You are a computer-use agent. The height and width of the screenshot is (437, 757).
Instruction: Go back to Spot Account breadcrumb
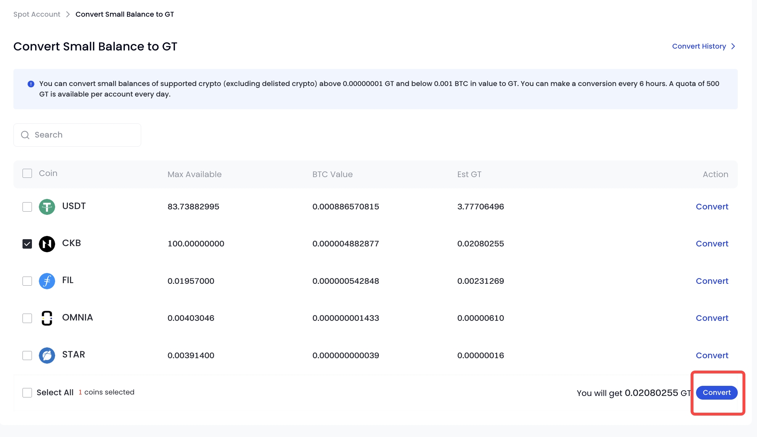[37, 14]
